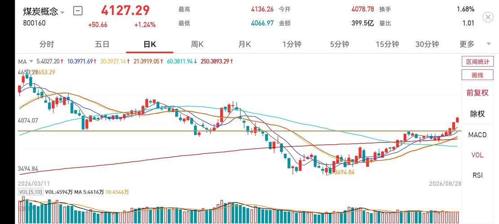
Task: Switch to the 周K tab
Action: coord(197,44)
